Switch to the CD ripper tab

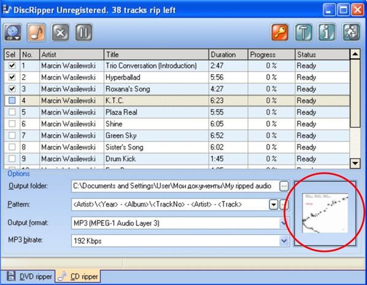point(78,276)
